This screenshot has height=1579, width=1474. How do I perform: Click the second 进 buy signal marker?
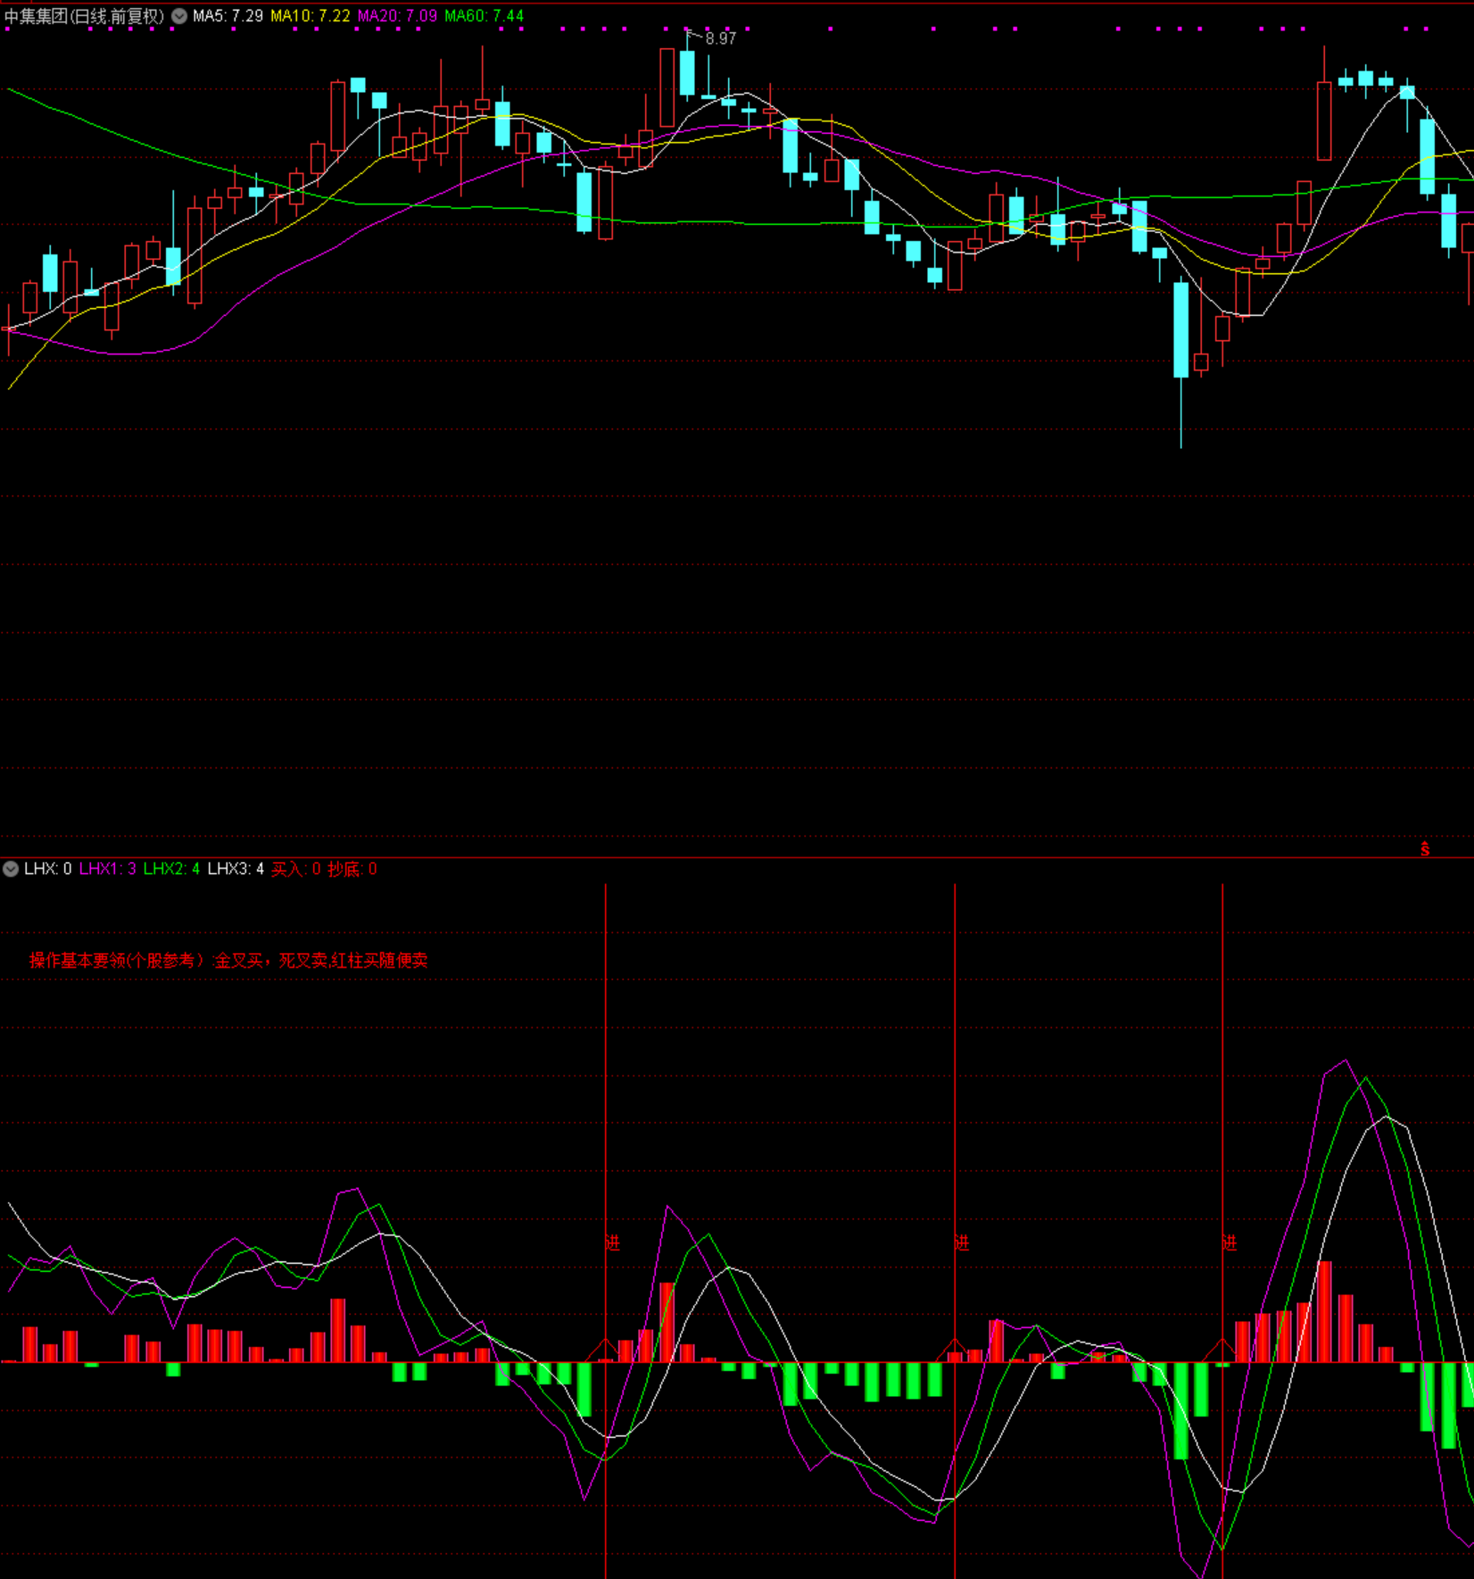tap(962, 1242)
